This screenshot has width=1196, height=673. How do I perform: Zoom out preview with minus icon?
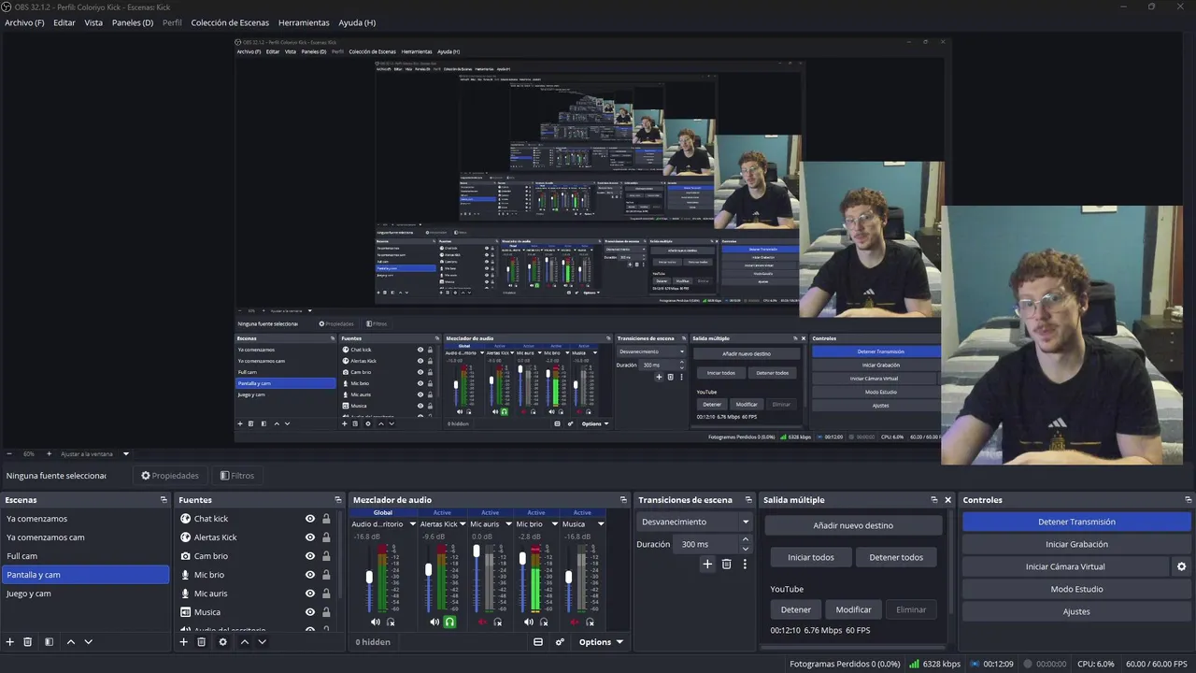point(9,454)
